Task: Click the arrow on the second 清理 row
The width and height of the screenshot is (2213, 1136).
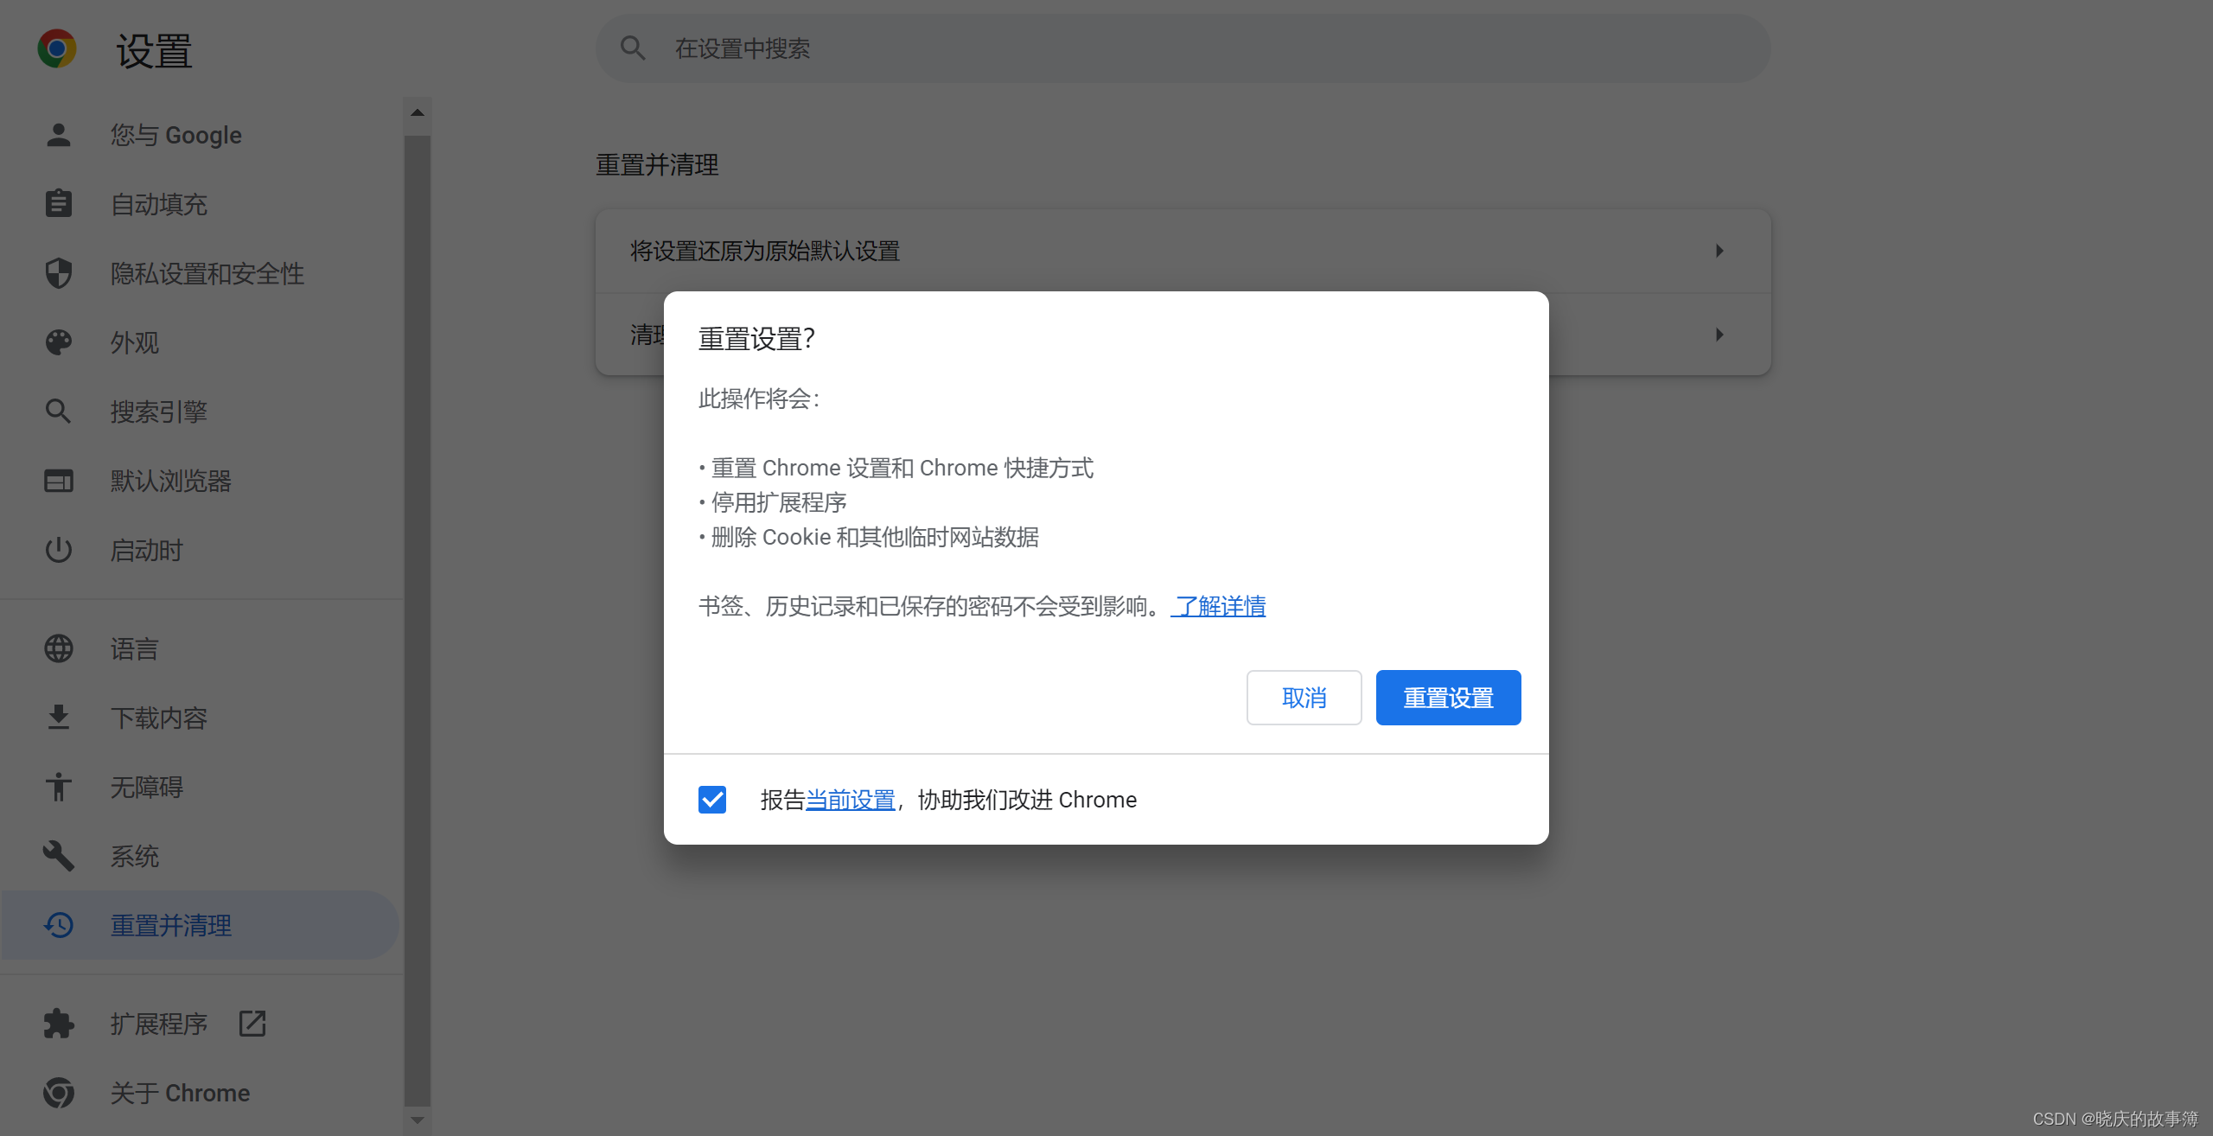Action: click(x=1719, y=335)
